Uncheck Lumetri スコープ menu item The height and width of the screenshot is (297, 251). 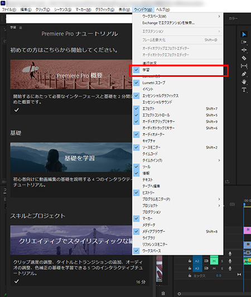(x=177, y=83)
